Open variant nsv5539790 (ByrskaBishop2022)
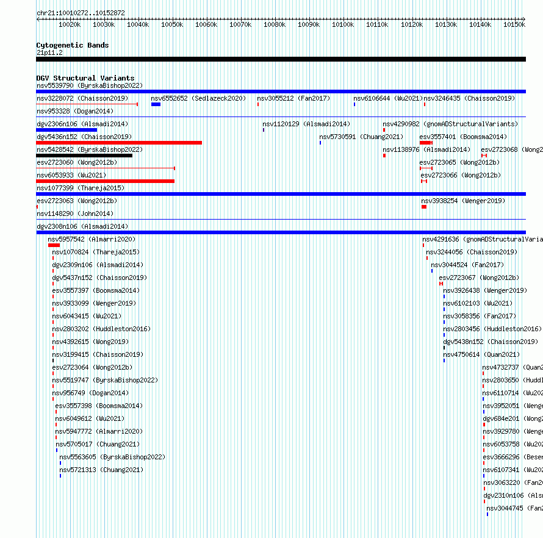The image size is (543, 538). point(90,85)
